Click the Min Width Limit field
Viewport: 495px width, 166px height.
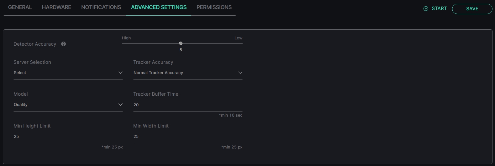tap(188, 137)
